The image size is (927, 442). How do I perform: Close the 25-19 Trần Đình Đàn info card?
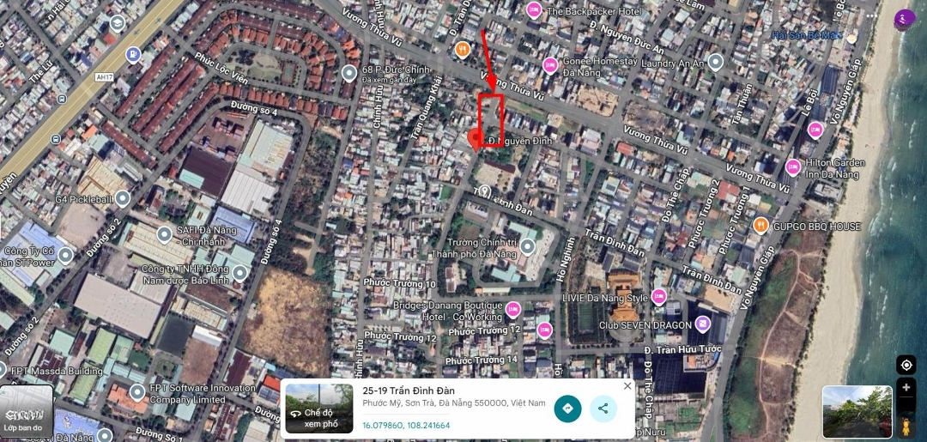coord(627,386)
